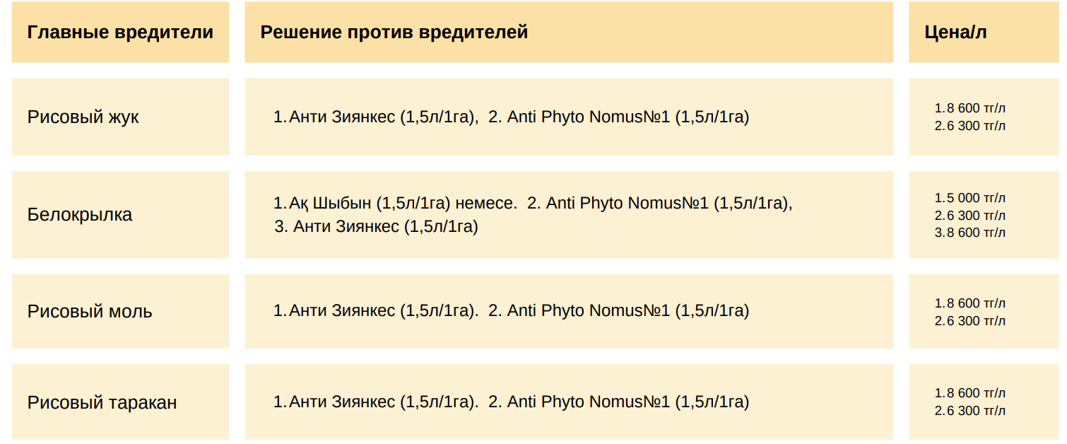The image size is (1067, 444).
Task: Click 8 600 тг/л price for Рисовый жук
Action: coord(974,108)
